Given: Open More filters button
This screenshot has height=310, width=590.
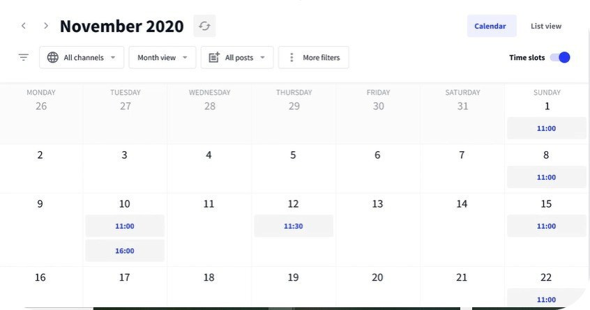Looking at the screenshot, I should tap(313, 58).
